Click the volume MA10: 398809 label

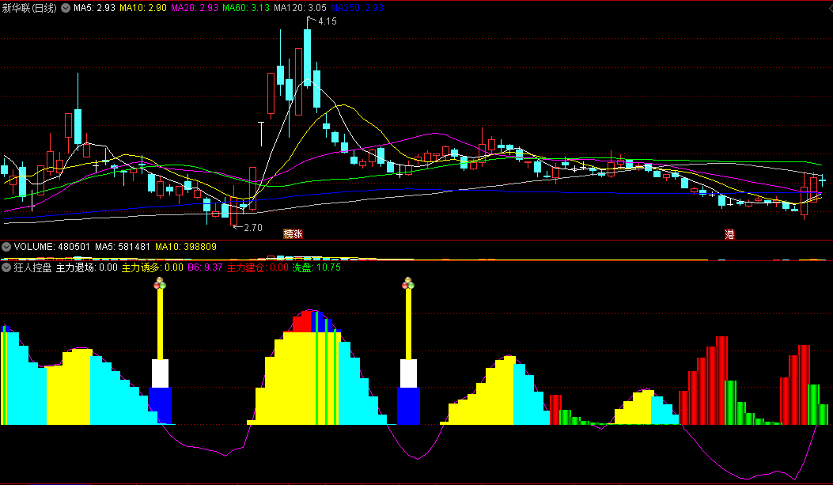coord(186,247)
